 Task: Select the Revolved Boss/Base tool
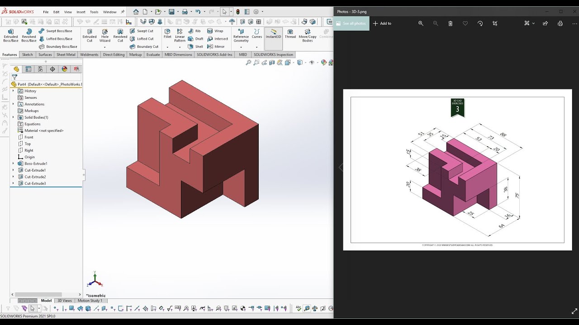[29, 36]
